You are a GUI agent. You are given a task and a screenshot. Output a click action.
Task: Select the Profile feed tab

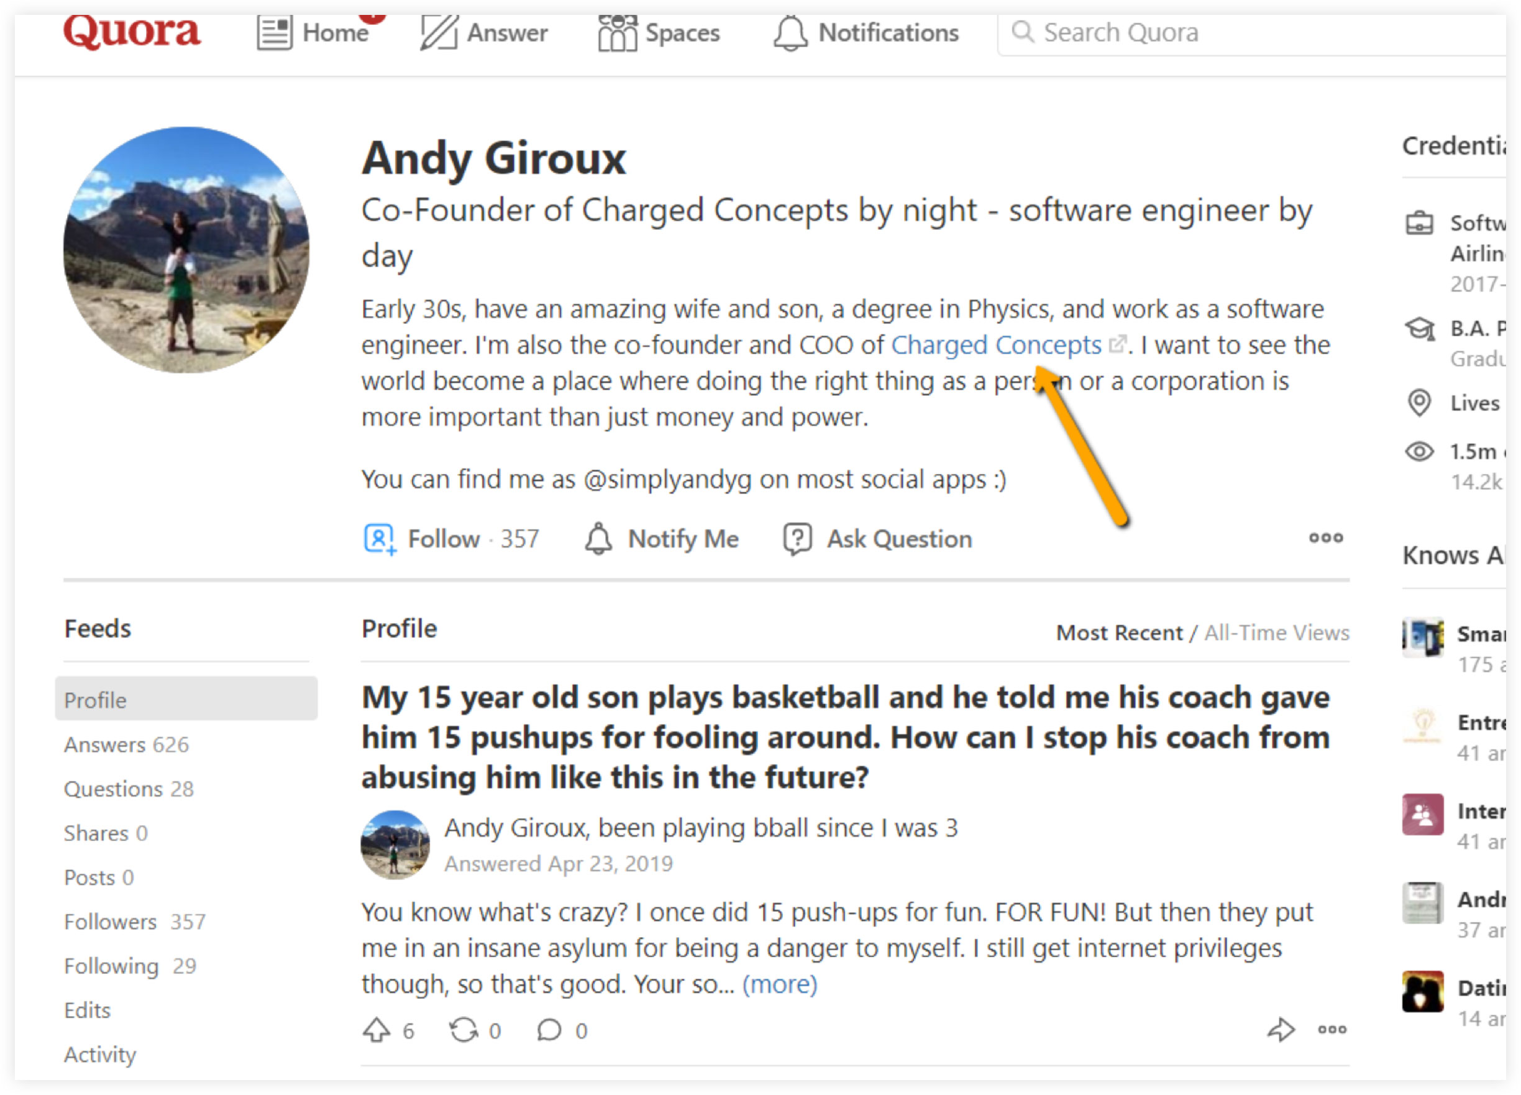186,699
